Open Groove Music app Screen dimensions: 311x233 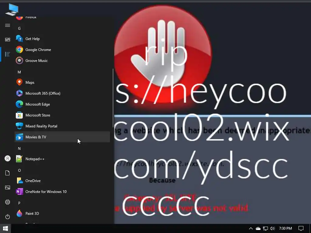pos(62,61)
